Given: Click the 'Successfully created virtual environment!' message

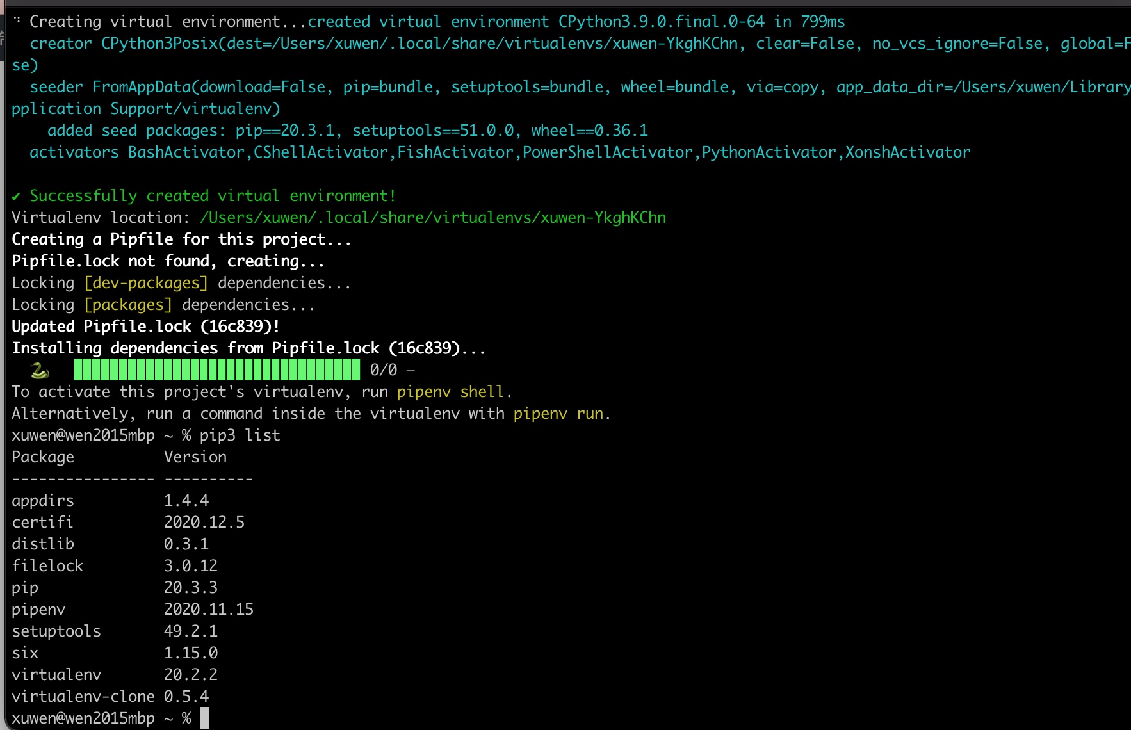Looking at the screenshot, I should [x=213, y=196].
